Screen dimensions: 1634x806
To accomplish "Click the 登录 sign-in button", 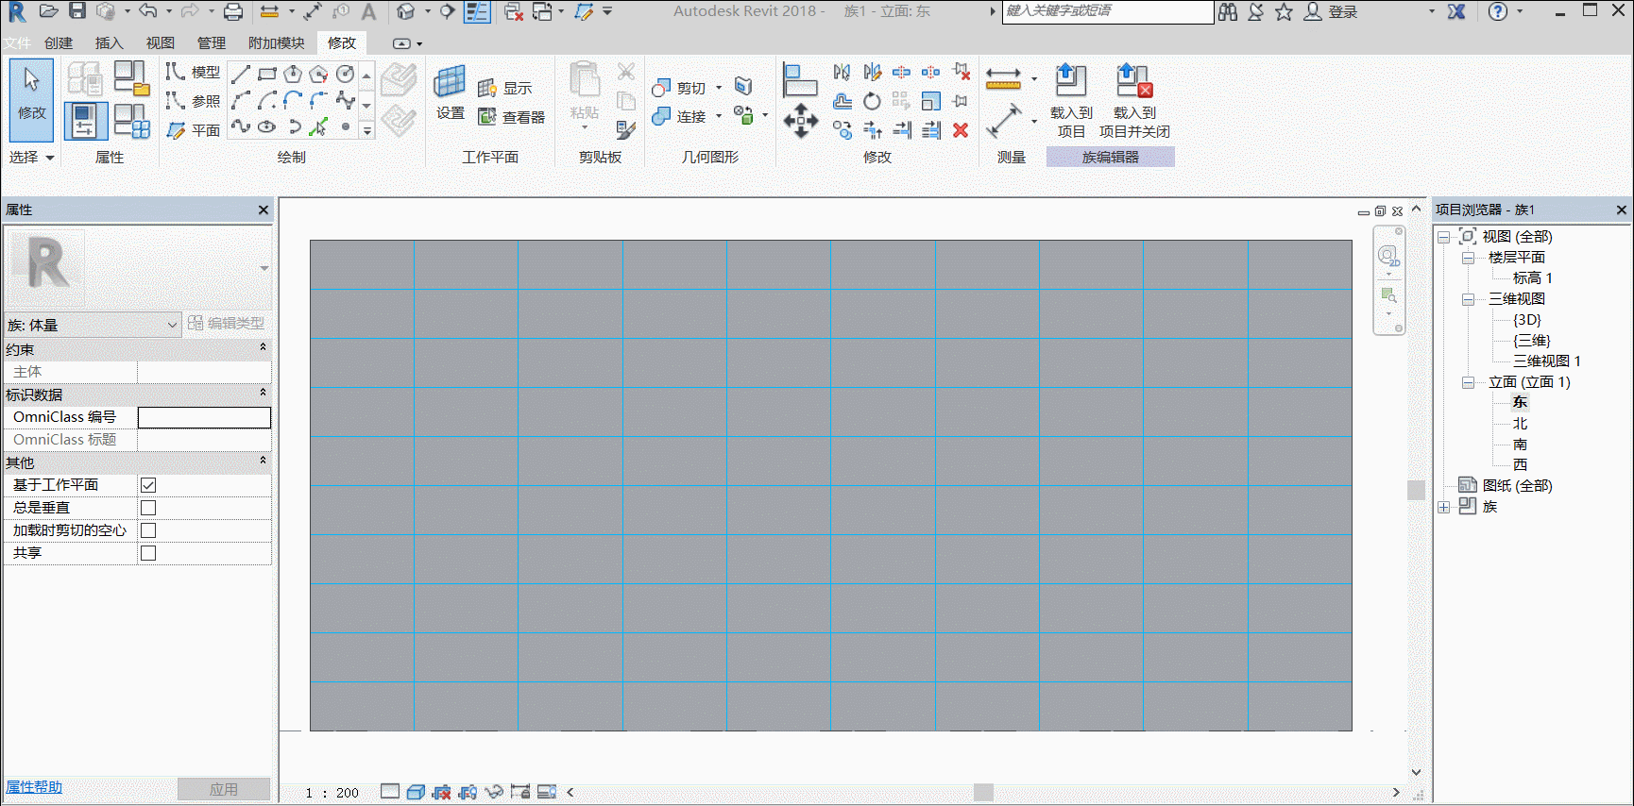I will (1331, 11).
